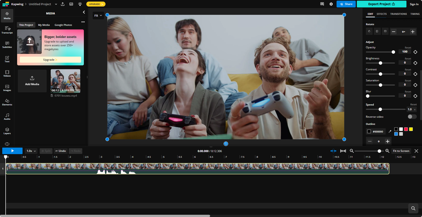Select the EDIT tab

(x=370, y=14)
